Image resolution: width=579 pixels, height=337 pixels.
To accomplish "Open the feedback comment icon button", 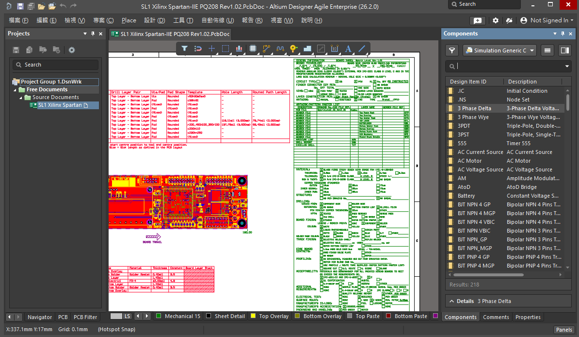I will [478, 20].
